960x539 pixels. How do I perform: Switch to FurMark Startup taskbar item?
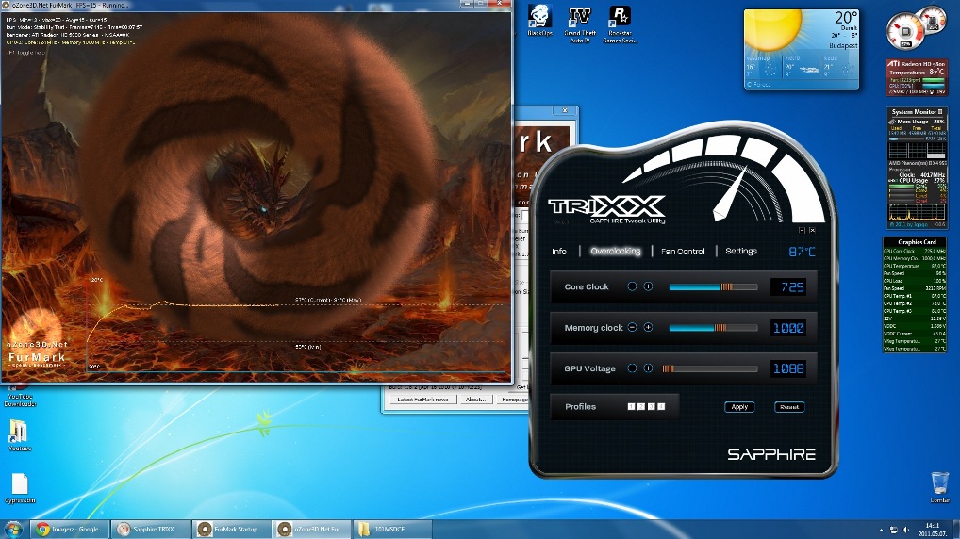point(231,530)
